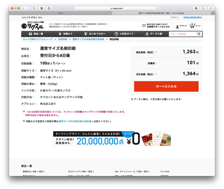Screen dimensions: 224x189
Task: Show the Safari downloads icon
Action: (196, 8)
